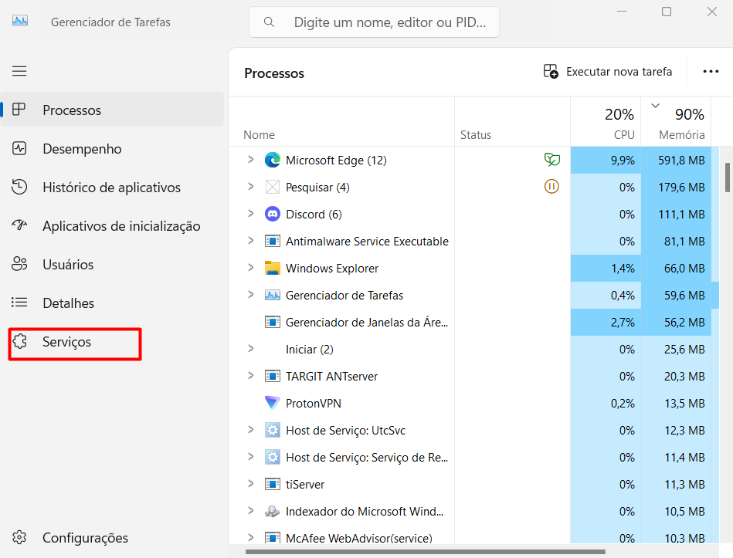The image size is (733, 558).
Task: Expand the tiServer process row
Action: 250,484
